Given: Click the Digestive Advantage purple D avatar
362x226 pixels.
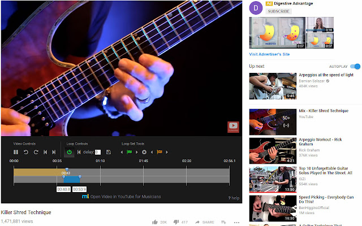Looking at the screenshot, I should [x=256, y=8].
